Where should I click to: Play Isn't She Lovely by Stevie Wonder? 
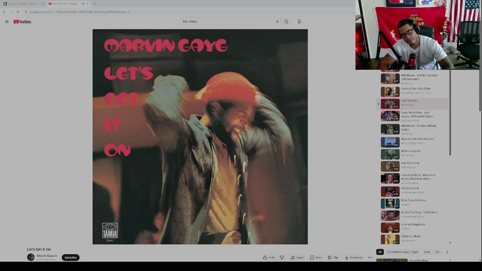point(413,166)
